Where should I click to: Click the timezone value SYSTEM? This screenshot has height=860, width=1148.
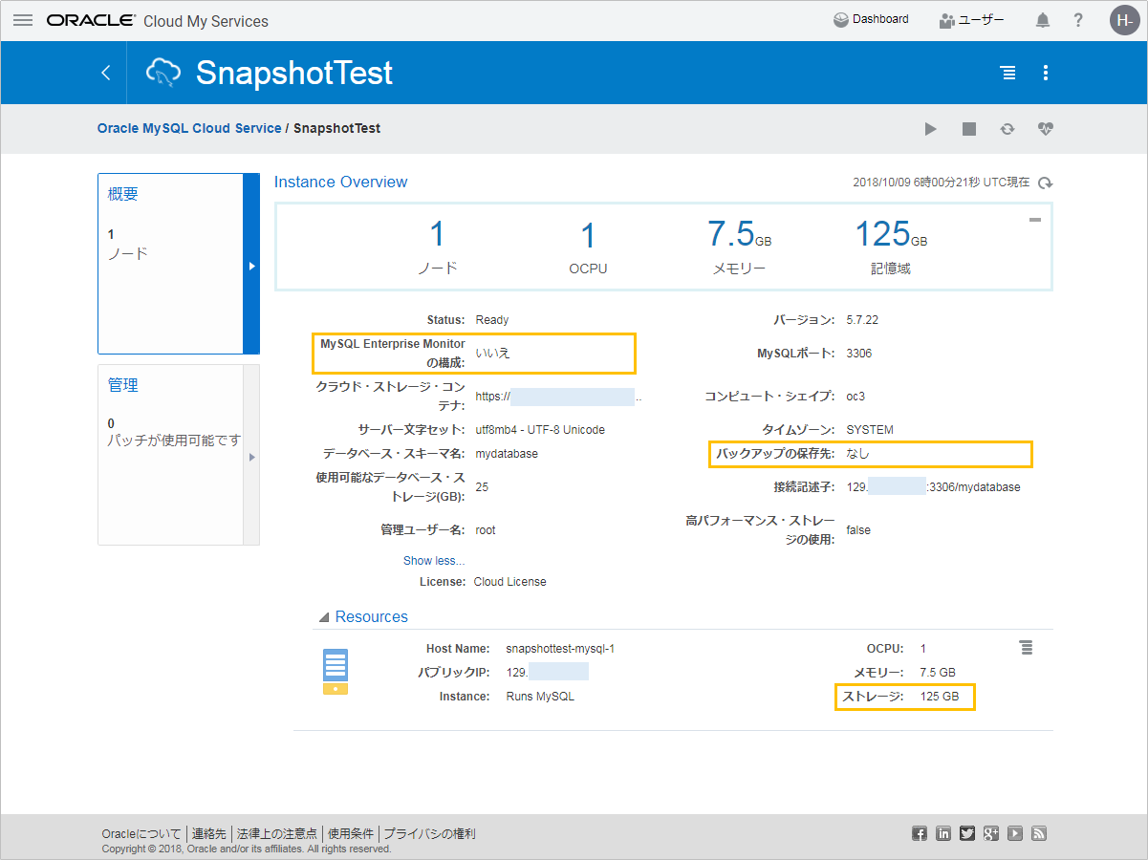click(x=870, y=430)
